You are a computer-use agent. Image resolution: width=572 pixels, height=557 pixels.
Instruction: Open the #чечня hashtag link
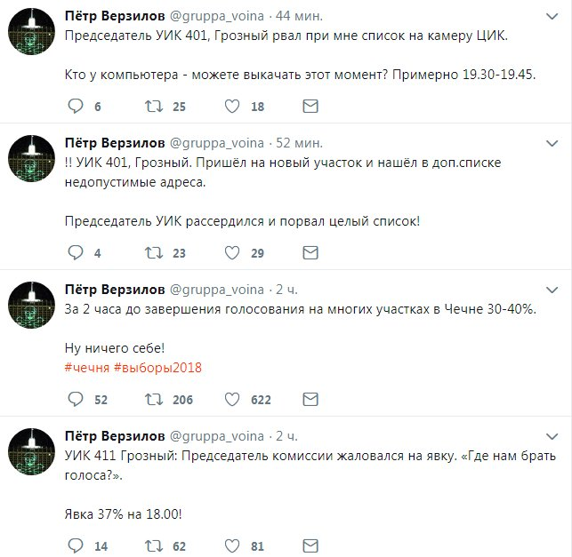point(87,368)
